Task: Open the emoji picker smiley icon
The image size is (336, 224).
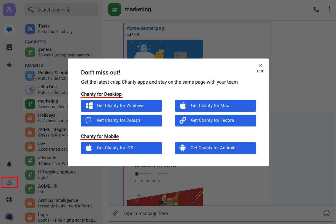Action: [x=326, y=213]
